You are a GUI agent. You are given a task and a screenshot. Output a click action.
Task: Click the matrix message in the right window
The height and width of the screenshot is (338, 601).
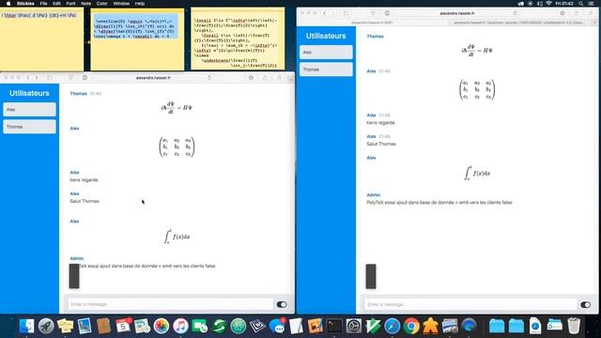coord(477,90)
